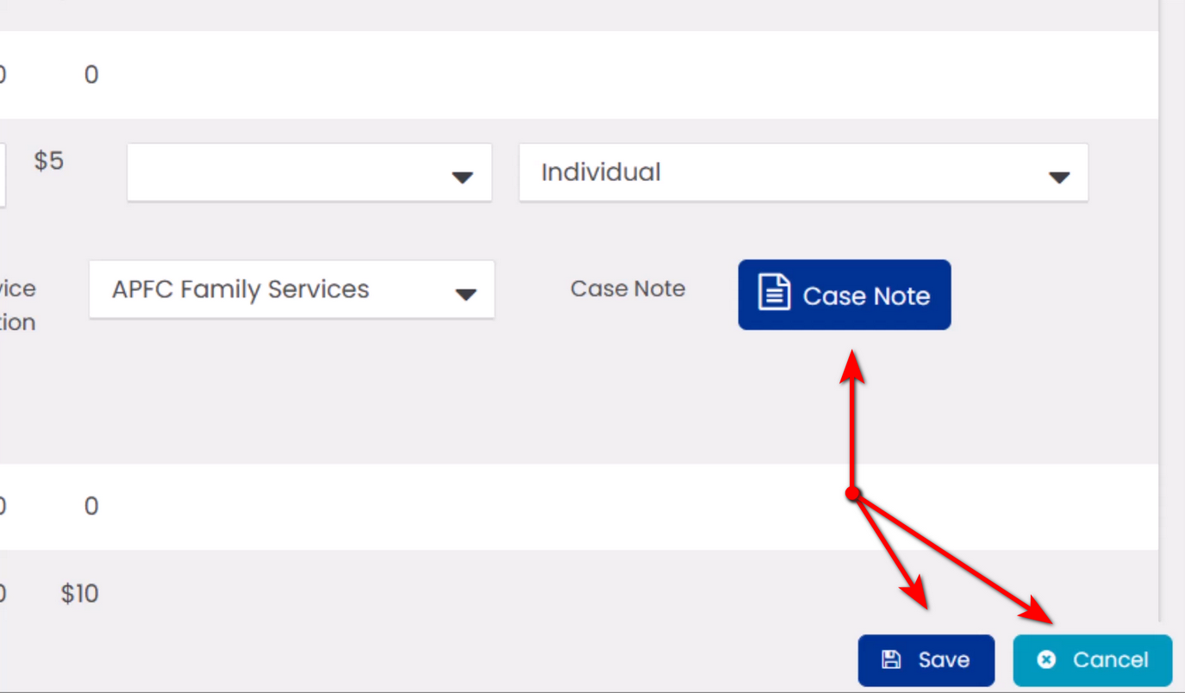Click the document icon on Case Note button
The image size is (1185, 693).
[x=773, y=293]
